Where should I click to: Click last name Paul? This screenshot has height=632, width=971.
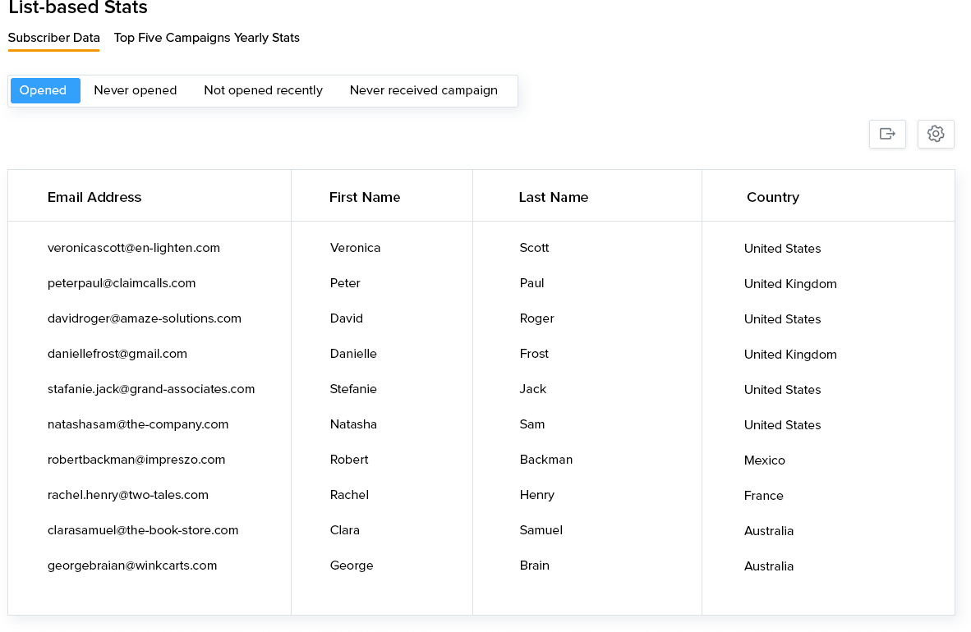coord(532,283)
